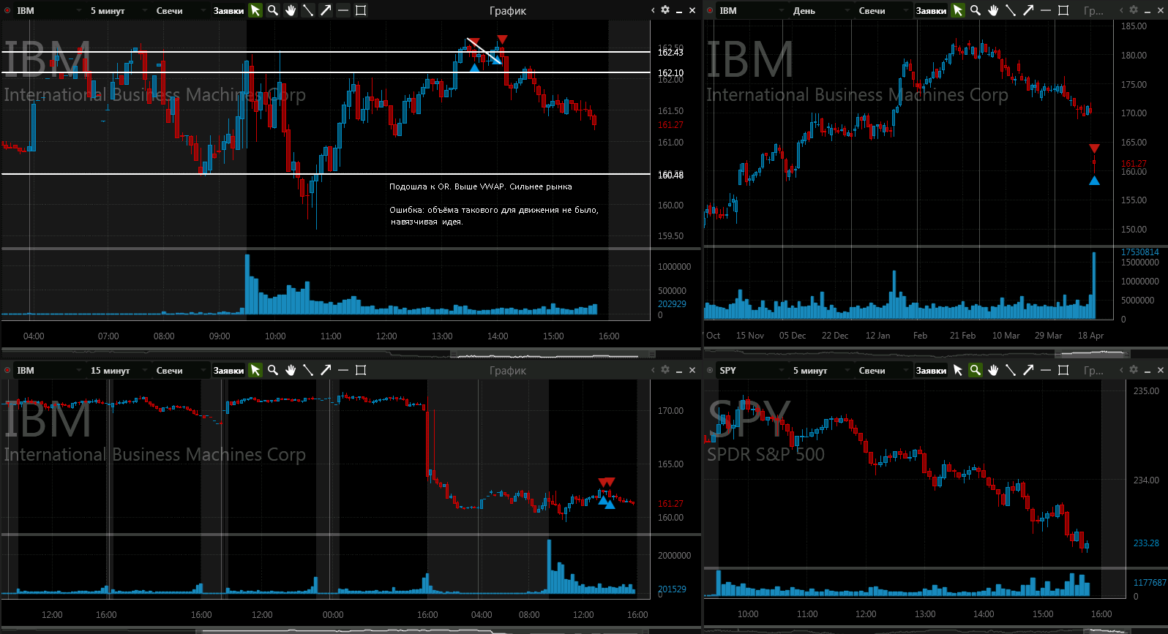The image size is (1168, 634).
Task: Click the 160.48 horizontal level label
Action: (x=670, y=175)
